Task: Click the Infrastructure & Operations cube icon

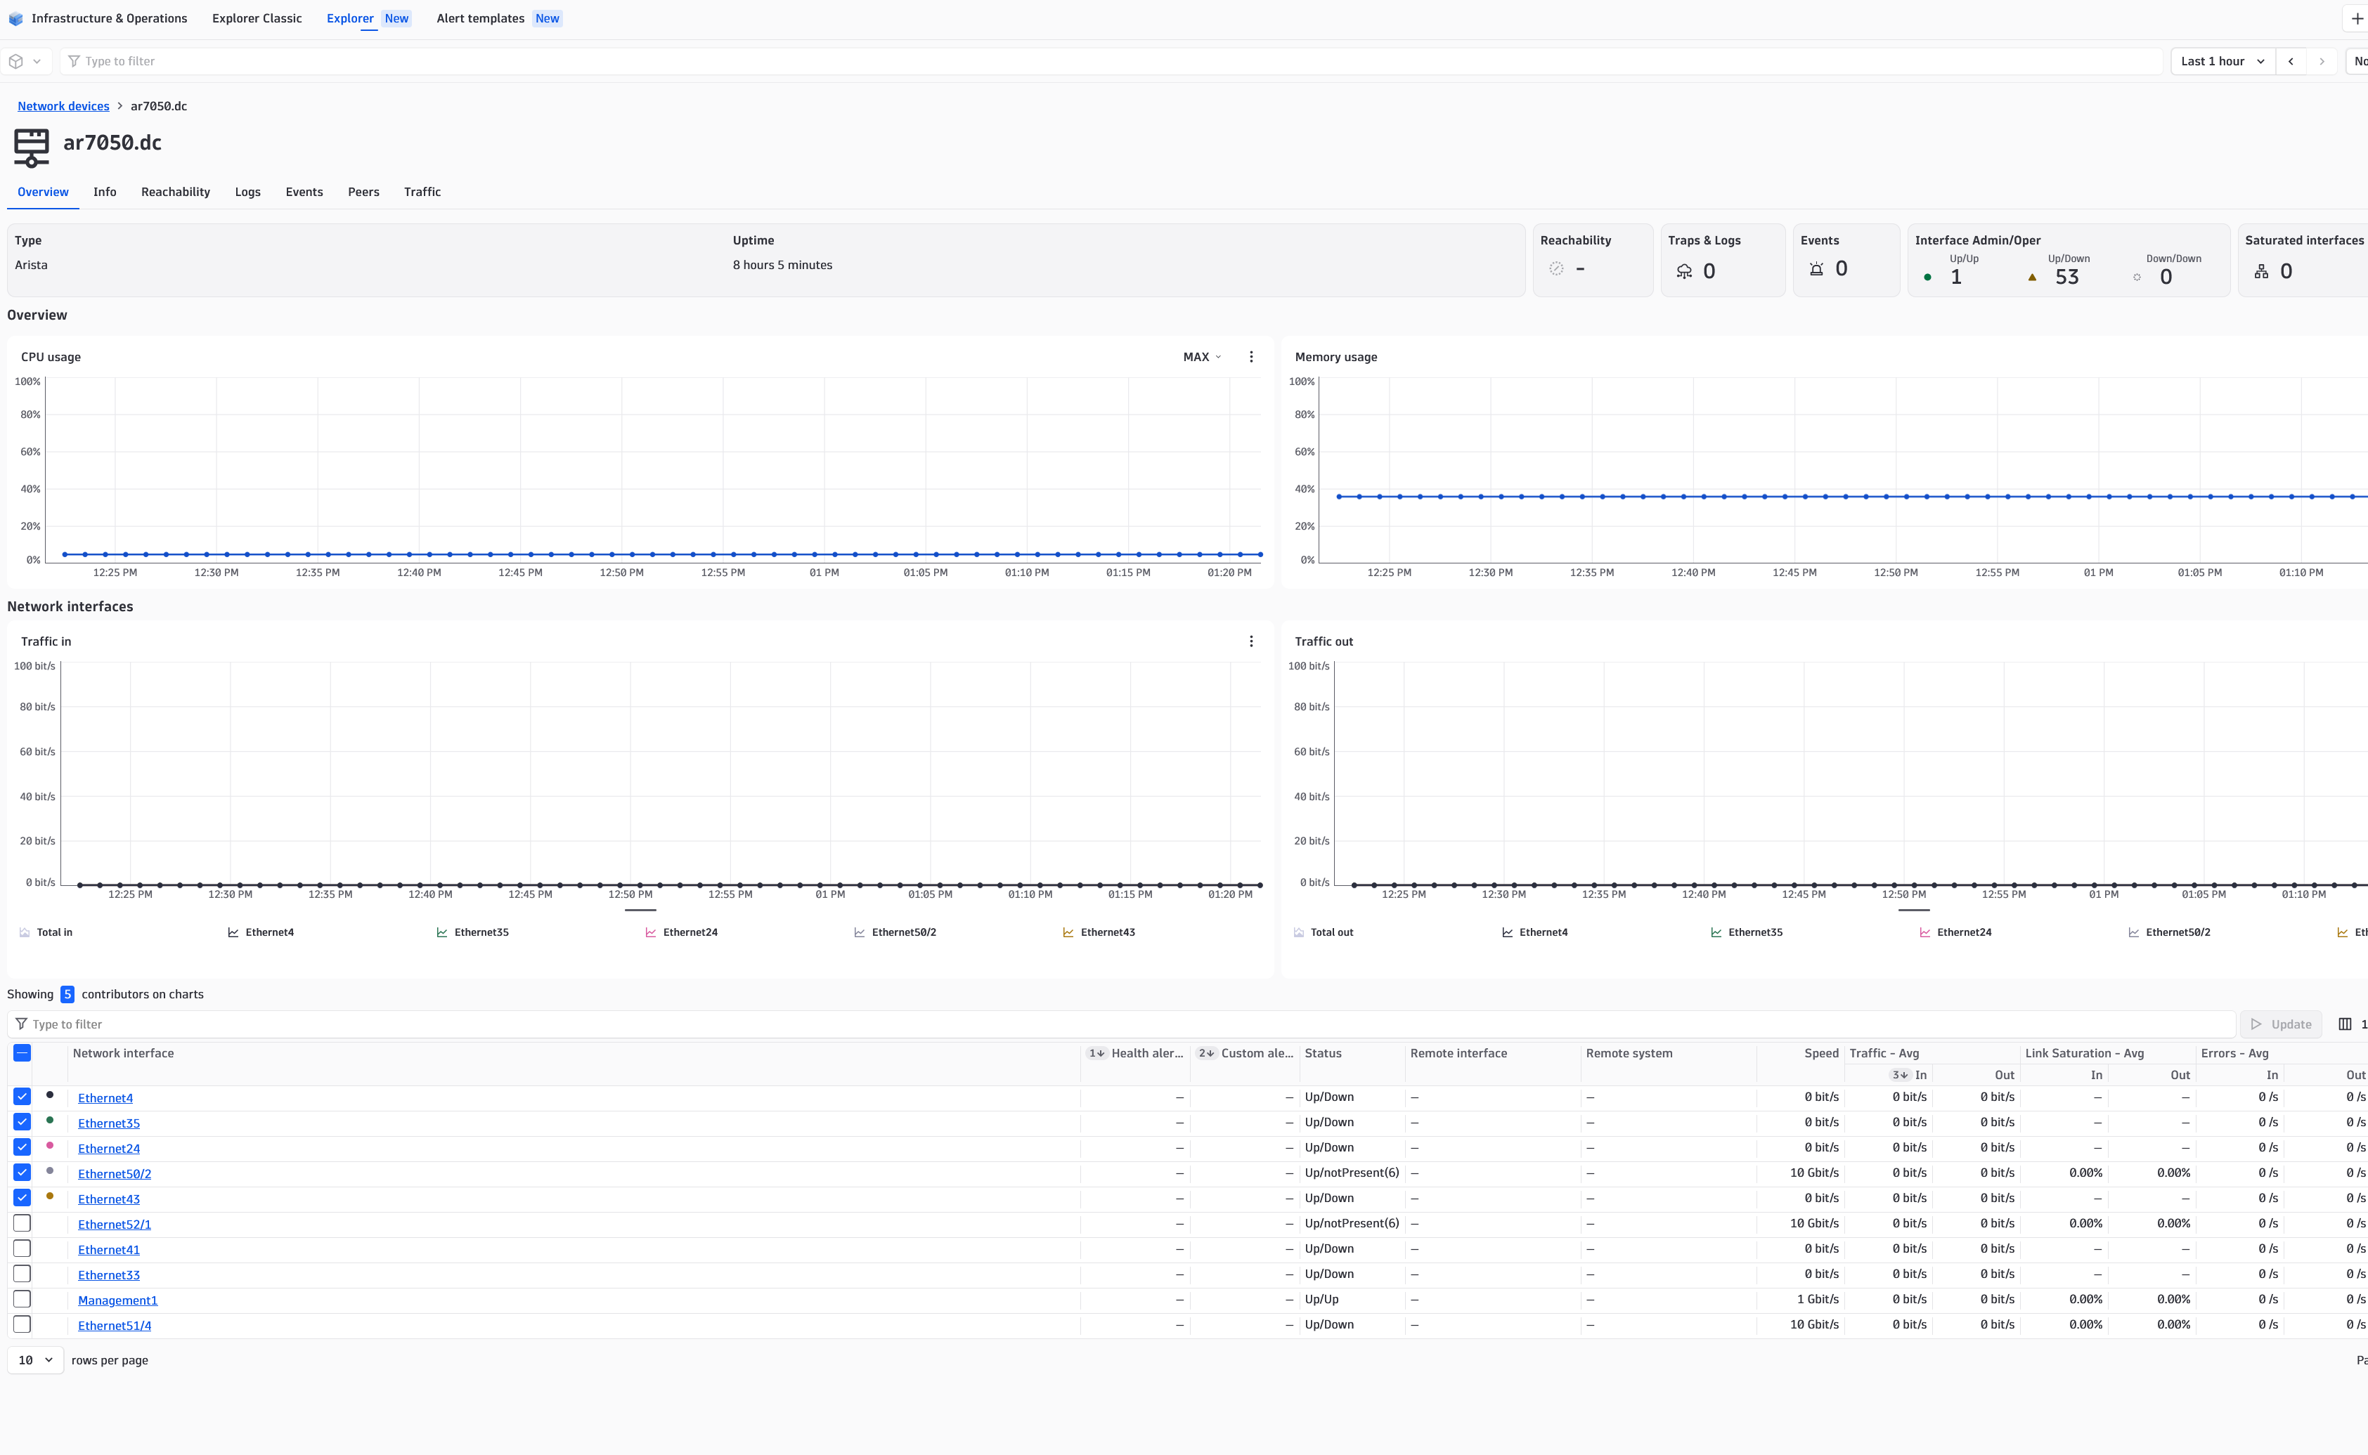Action: point(15,18)
